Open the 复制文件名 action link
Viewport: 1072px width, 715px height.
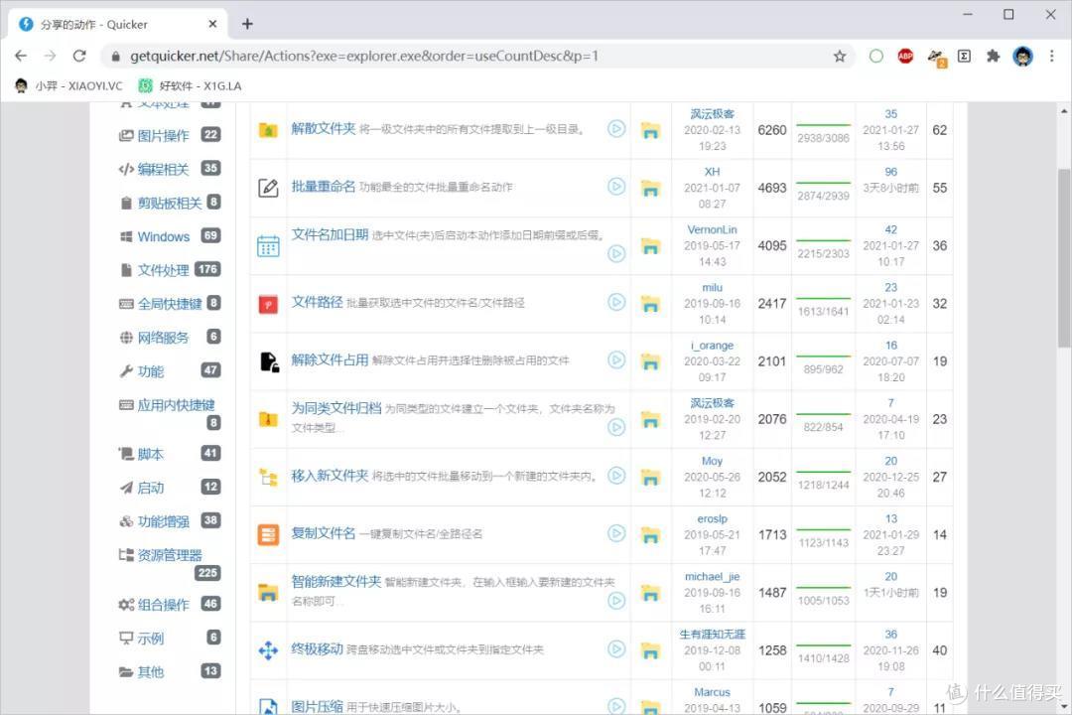pyautogui.click(x=324, y=533)
